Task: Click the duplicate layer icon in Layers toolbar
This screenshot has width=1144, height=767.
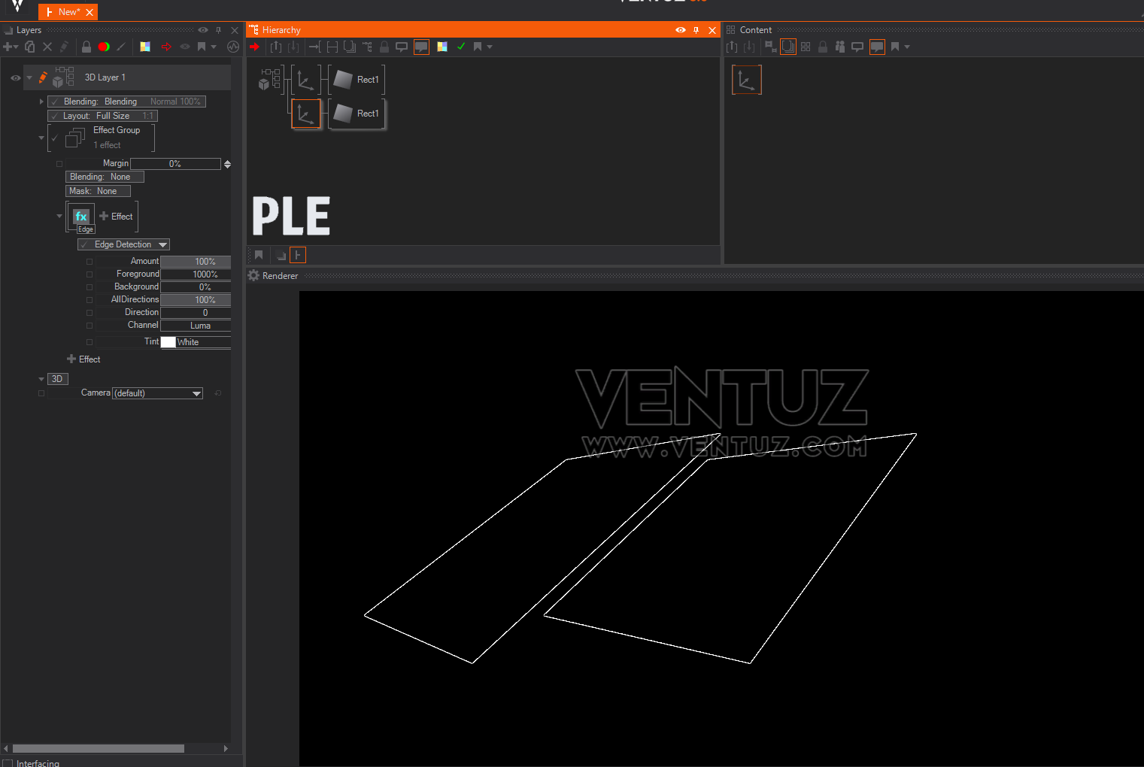Action: [30, 47]
